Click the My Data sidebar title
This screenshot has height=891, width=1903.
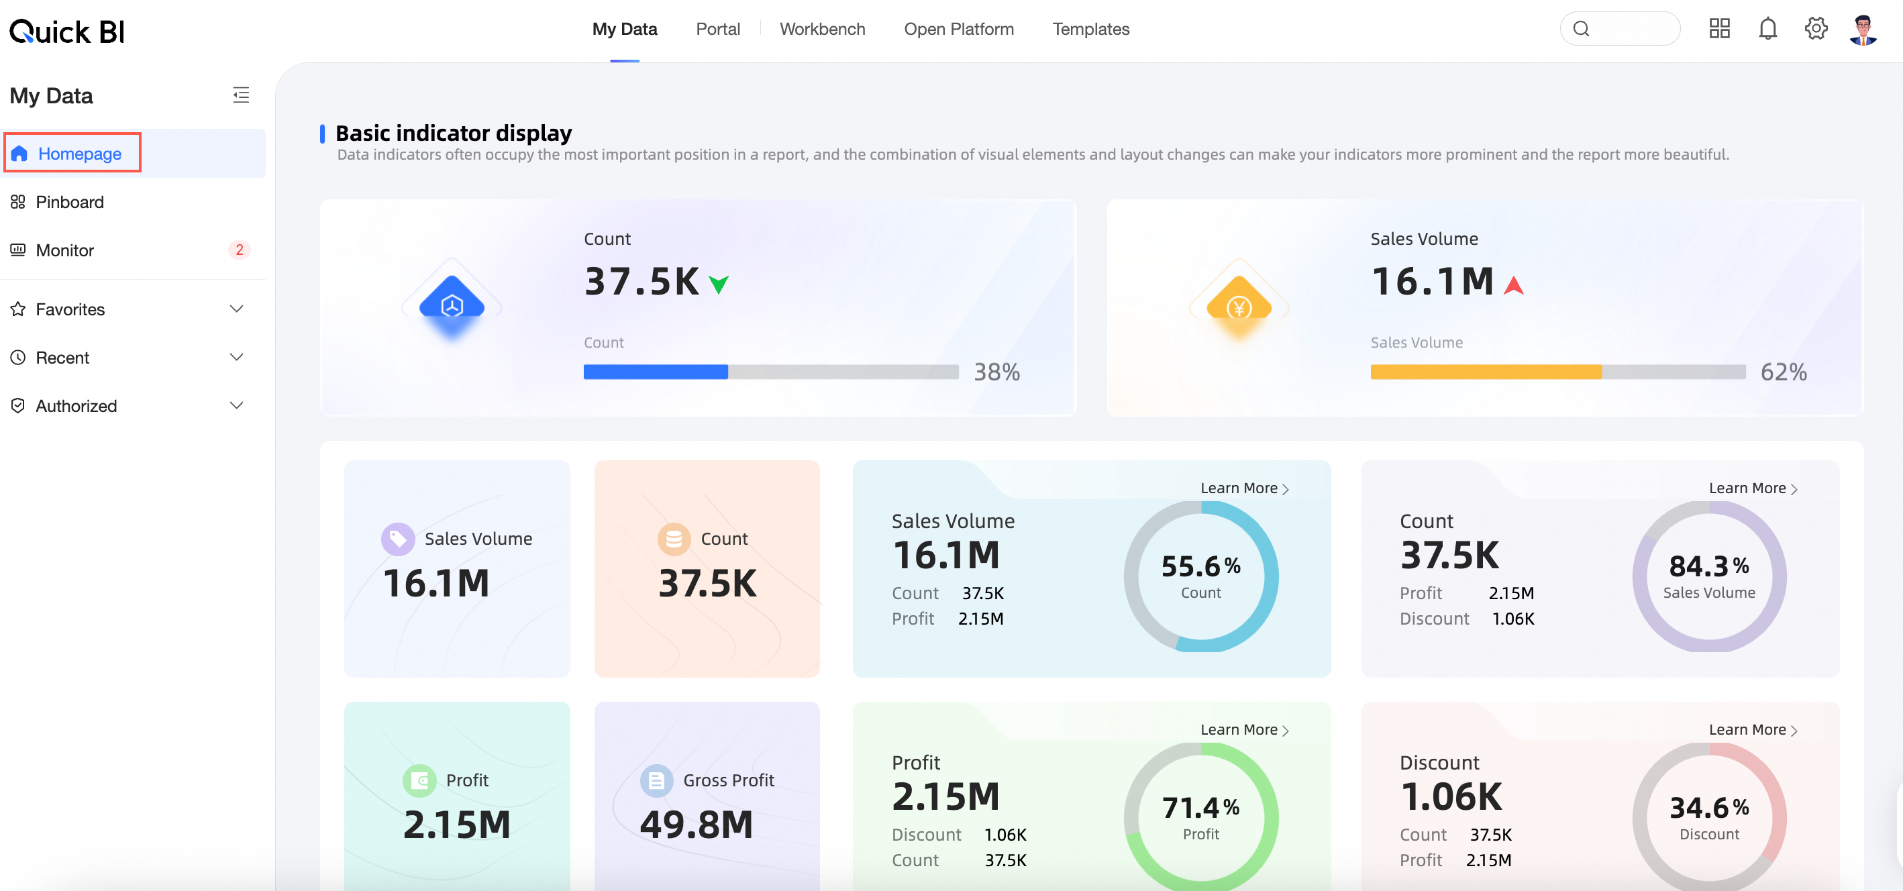pos(51,95)
